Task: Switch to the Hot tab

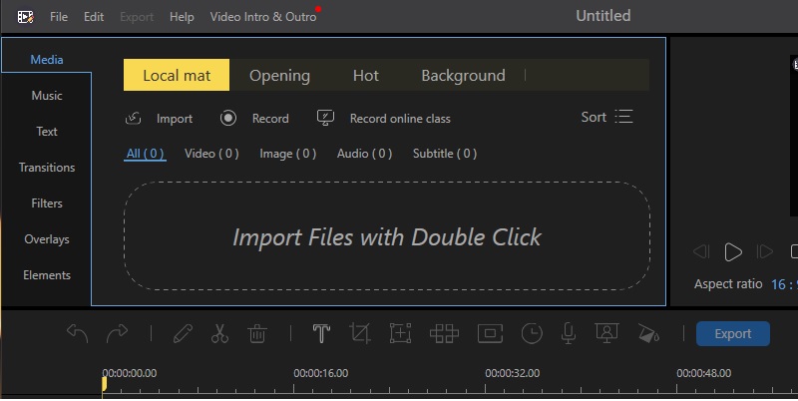Action: (x=365, y=76)
